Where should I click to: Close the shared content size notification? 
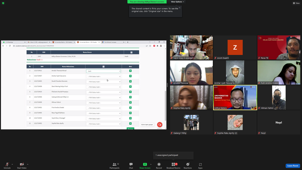(x=180, y=8)
